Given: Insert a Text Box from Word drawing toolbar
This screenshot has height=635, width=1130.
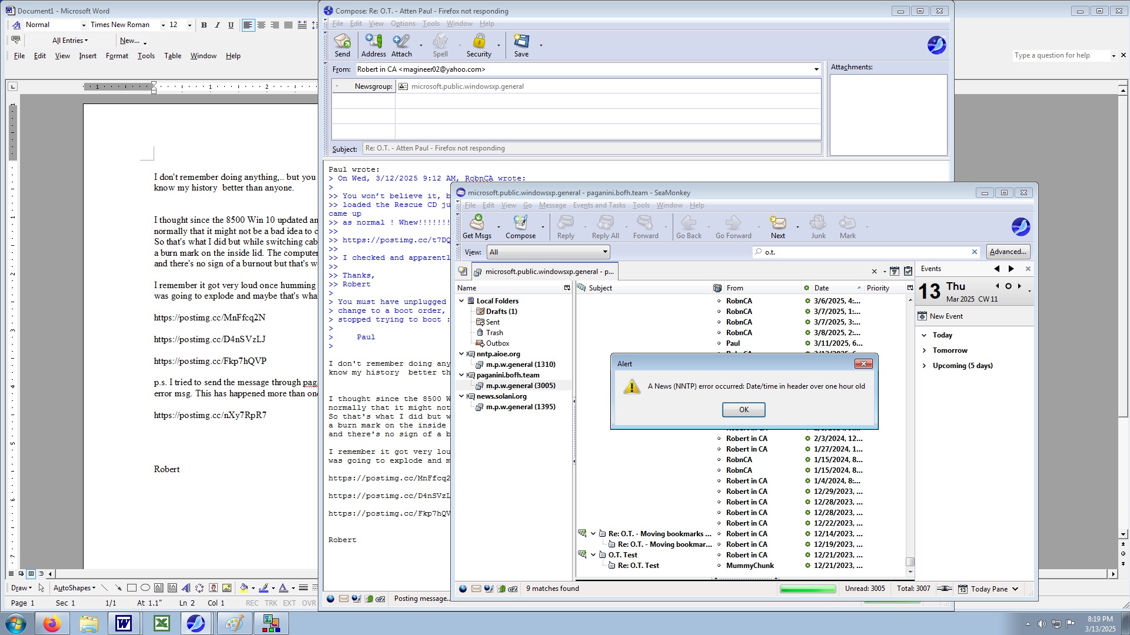Looking at the screenshot, I should [159, 587].
